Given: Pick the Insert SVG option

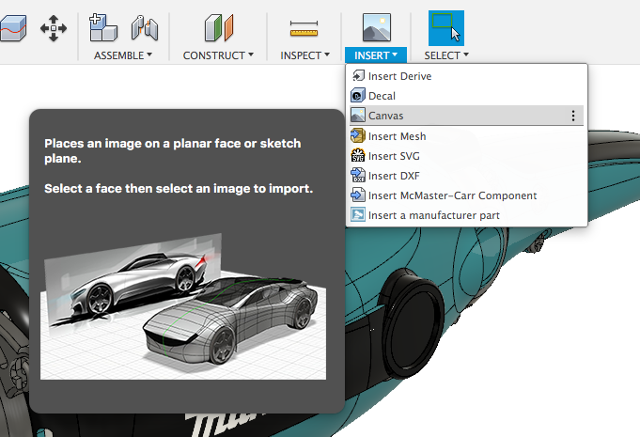Looking at the screenshot, I should [x=395, y=156].
